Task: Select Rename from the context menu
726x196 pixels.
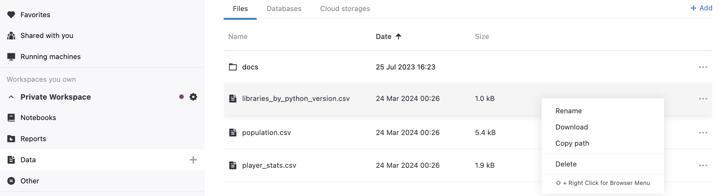Action: [568, 111]
